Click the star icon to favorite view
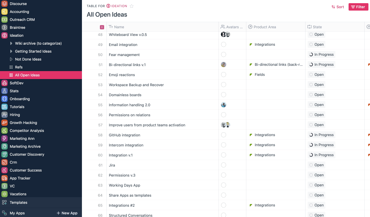Screen dimensions: 370x217 (132, 6)
